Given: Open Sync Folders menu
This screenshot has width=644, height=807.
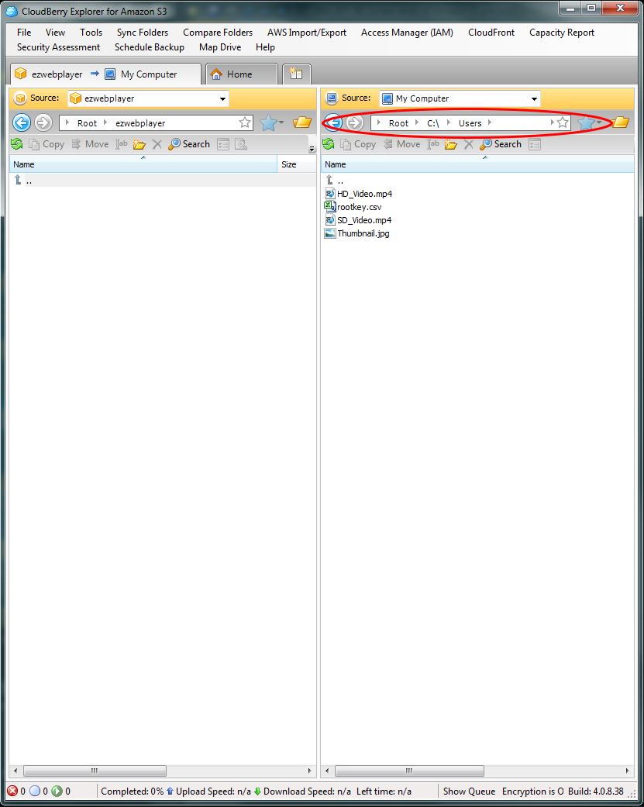Looking at the screenshot, I should click(143, 33).
